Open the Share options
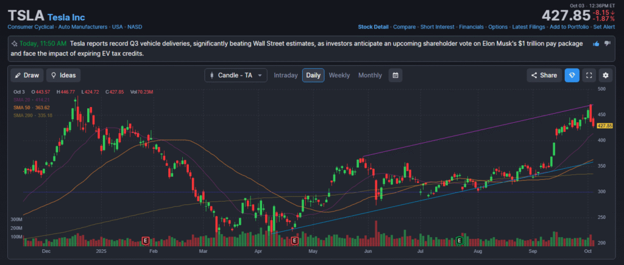This screenshot has height=265, width=624. pos(544,75)
